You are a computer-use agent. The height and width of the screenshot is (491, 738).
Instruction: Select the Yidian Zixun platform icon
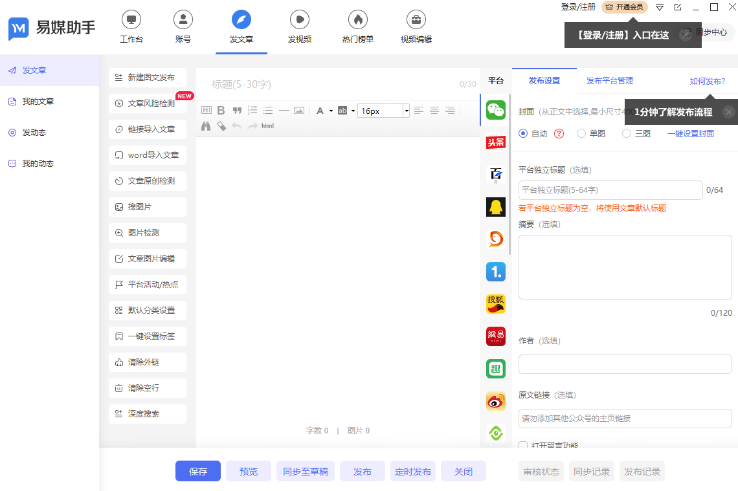tap(495, 272)
